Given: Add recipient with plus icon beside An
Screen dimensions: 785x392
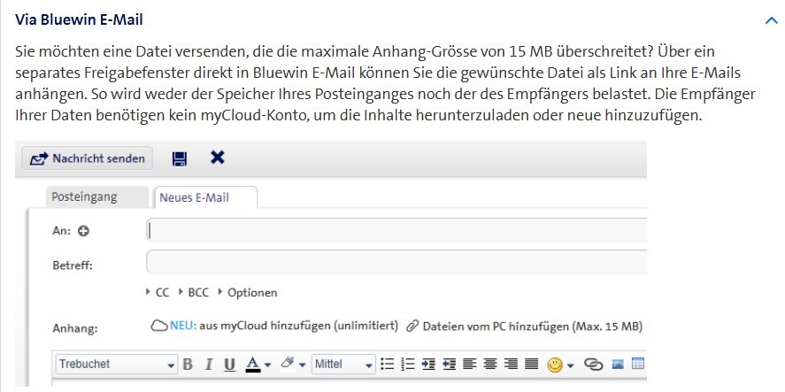Looking at the screenshot, I should 84,231.
